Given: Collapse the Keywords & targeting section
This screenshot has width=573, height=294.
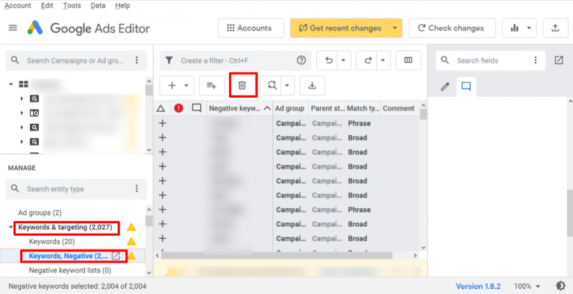Looking at the screenshot, I should click(x=11, y=228).
